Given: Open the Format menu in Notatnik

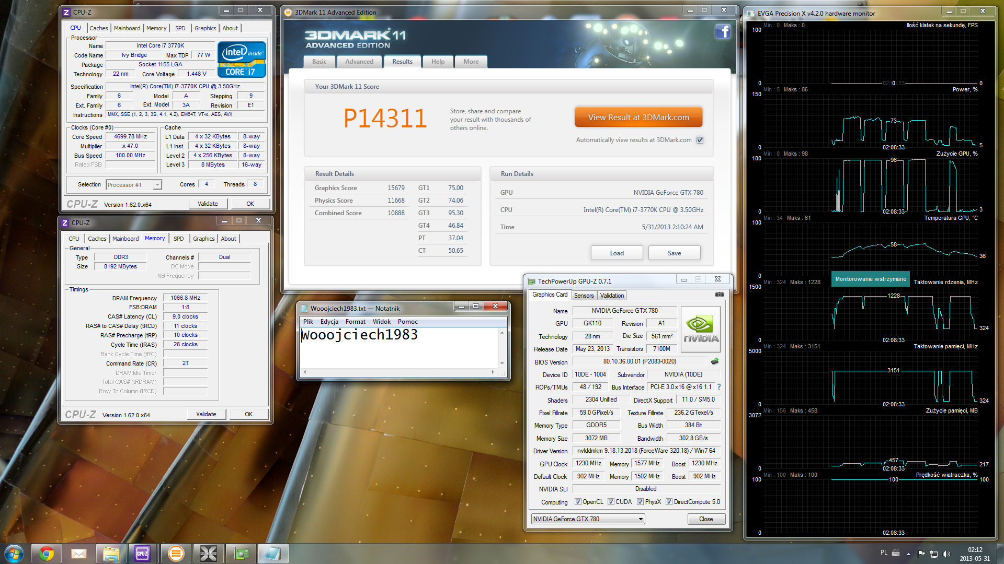Looking at the screenshot, I should pos(355,322).
